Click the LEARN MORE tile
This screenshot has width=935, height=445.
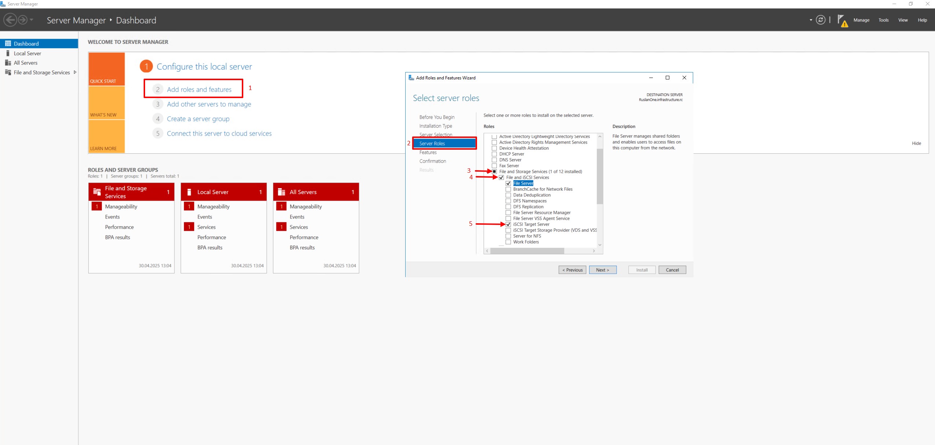click(x=107, y=136)
